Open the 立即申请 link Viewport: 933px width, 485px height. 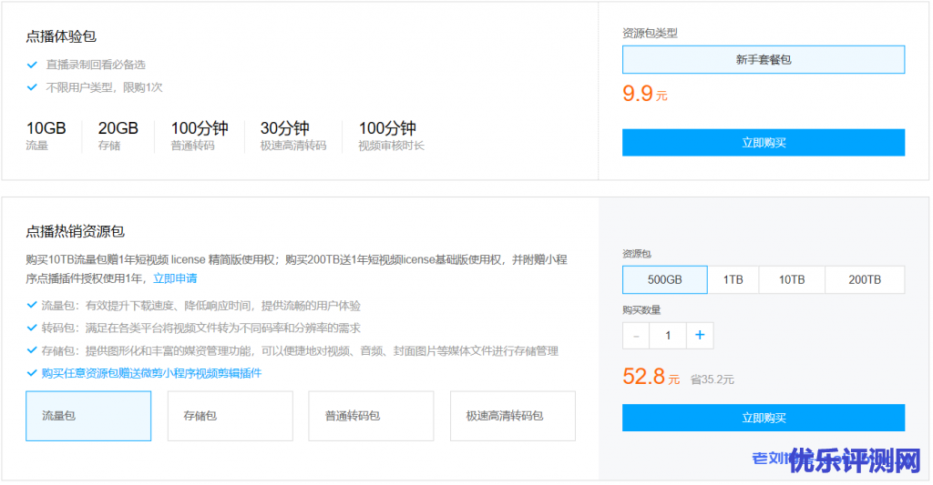tap(175, 278)
